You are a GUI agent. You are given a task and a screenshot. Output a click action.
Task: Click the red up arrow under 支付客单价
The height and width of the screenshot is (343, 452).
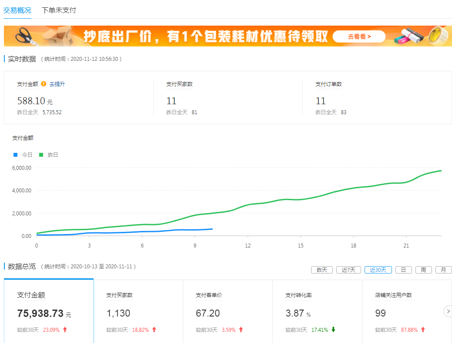click(x=241, y=330)
